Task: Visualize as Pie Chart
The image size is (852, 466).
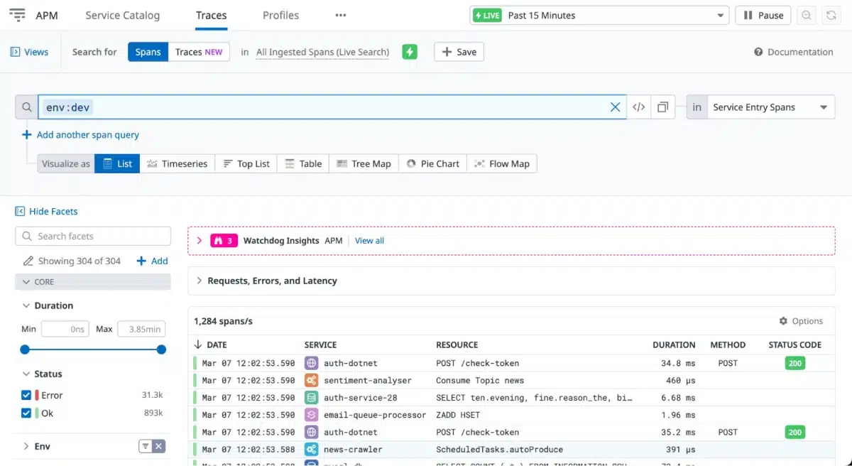Action: pyautogui.click(x=432, y=163)
